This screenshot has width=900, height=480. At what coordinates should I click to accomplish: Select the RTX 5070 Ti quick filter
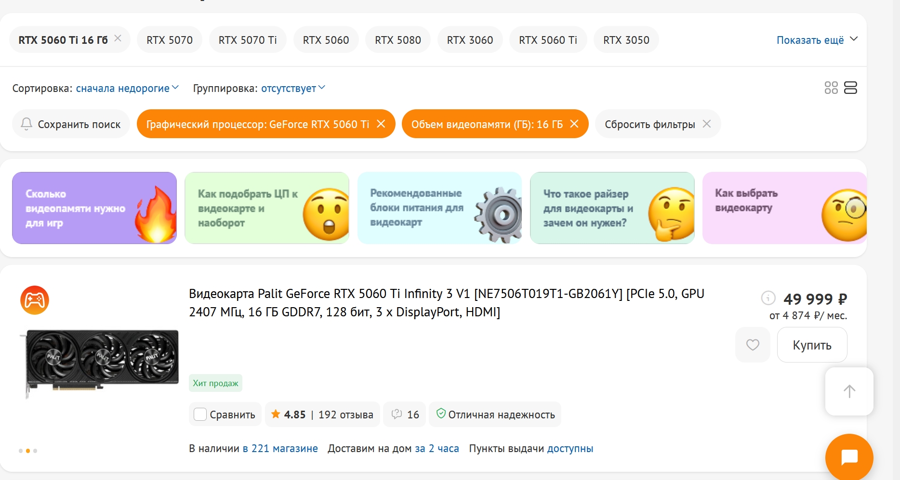tap(248, 40)
